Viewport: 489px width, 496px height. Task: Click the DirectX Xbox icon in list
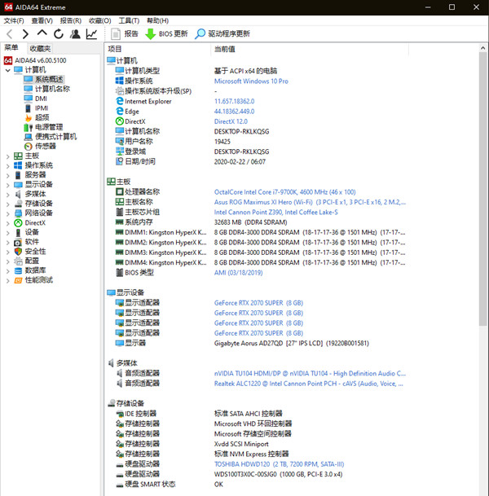pos(120,121)
